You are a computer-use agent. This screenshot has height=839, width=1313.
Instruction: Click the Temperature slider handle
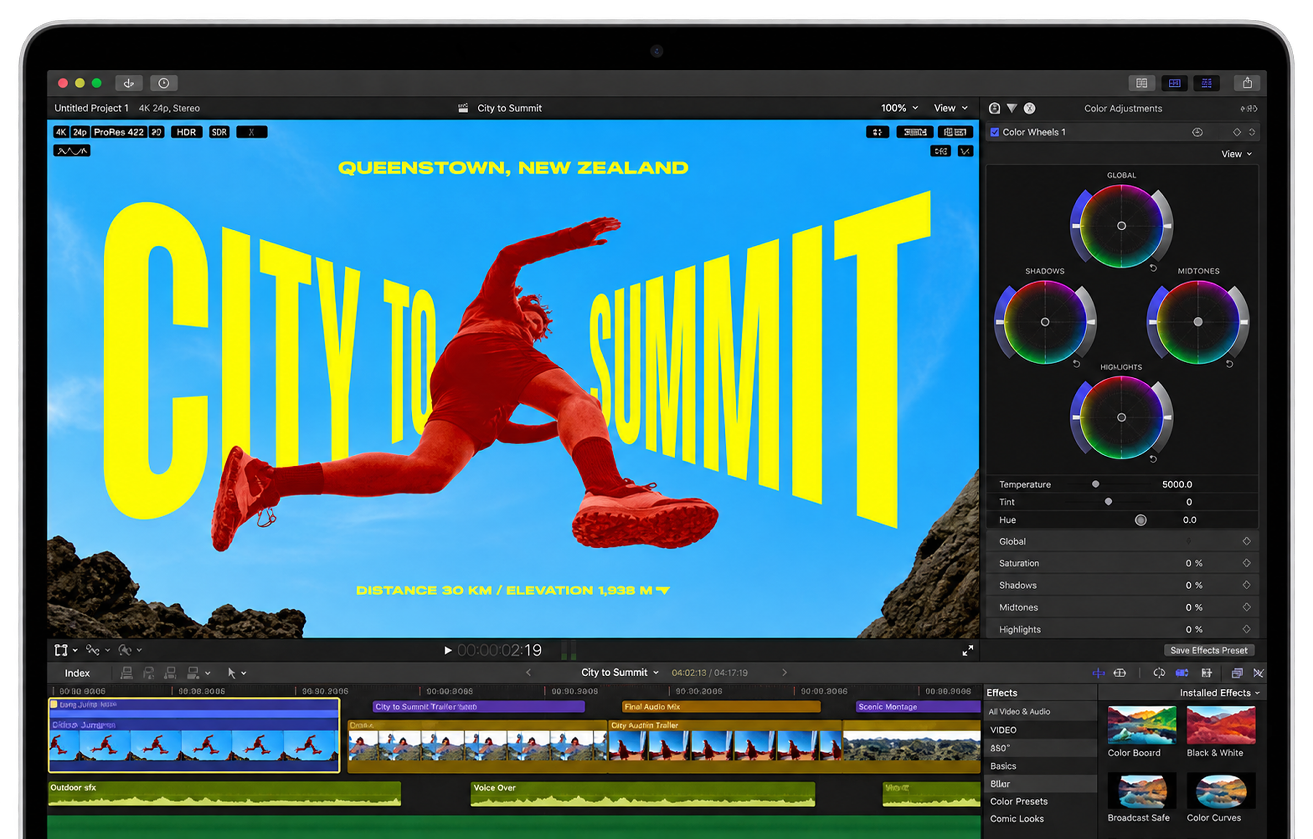coord(1095,484)
